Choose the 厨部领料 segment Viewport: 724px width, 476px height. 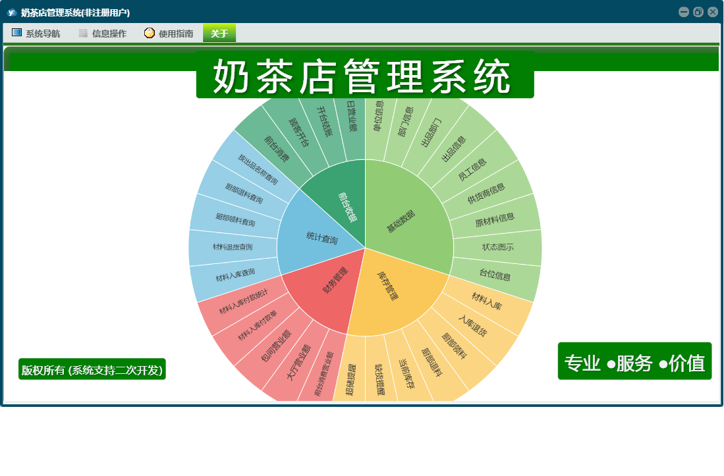454,346
